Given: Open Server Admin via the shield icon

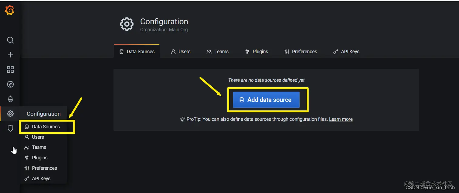Looking at the screenshot, I should click(10, 128).
